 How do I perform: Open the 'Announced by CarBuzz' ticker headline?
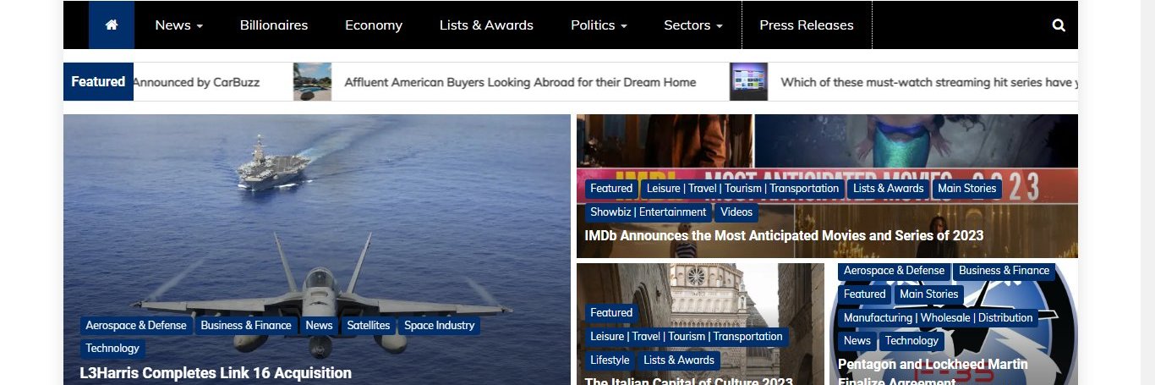tap(196, 82)
